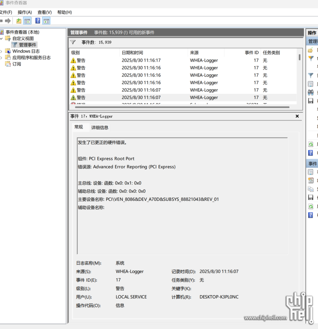Image resolution: width=318 pixels, height=329 pixels.
Task: Click the event list vertical scrollbar thumb
Action: coord(300,57)
